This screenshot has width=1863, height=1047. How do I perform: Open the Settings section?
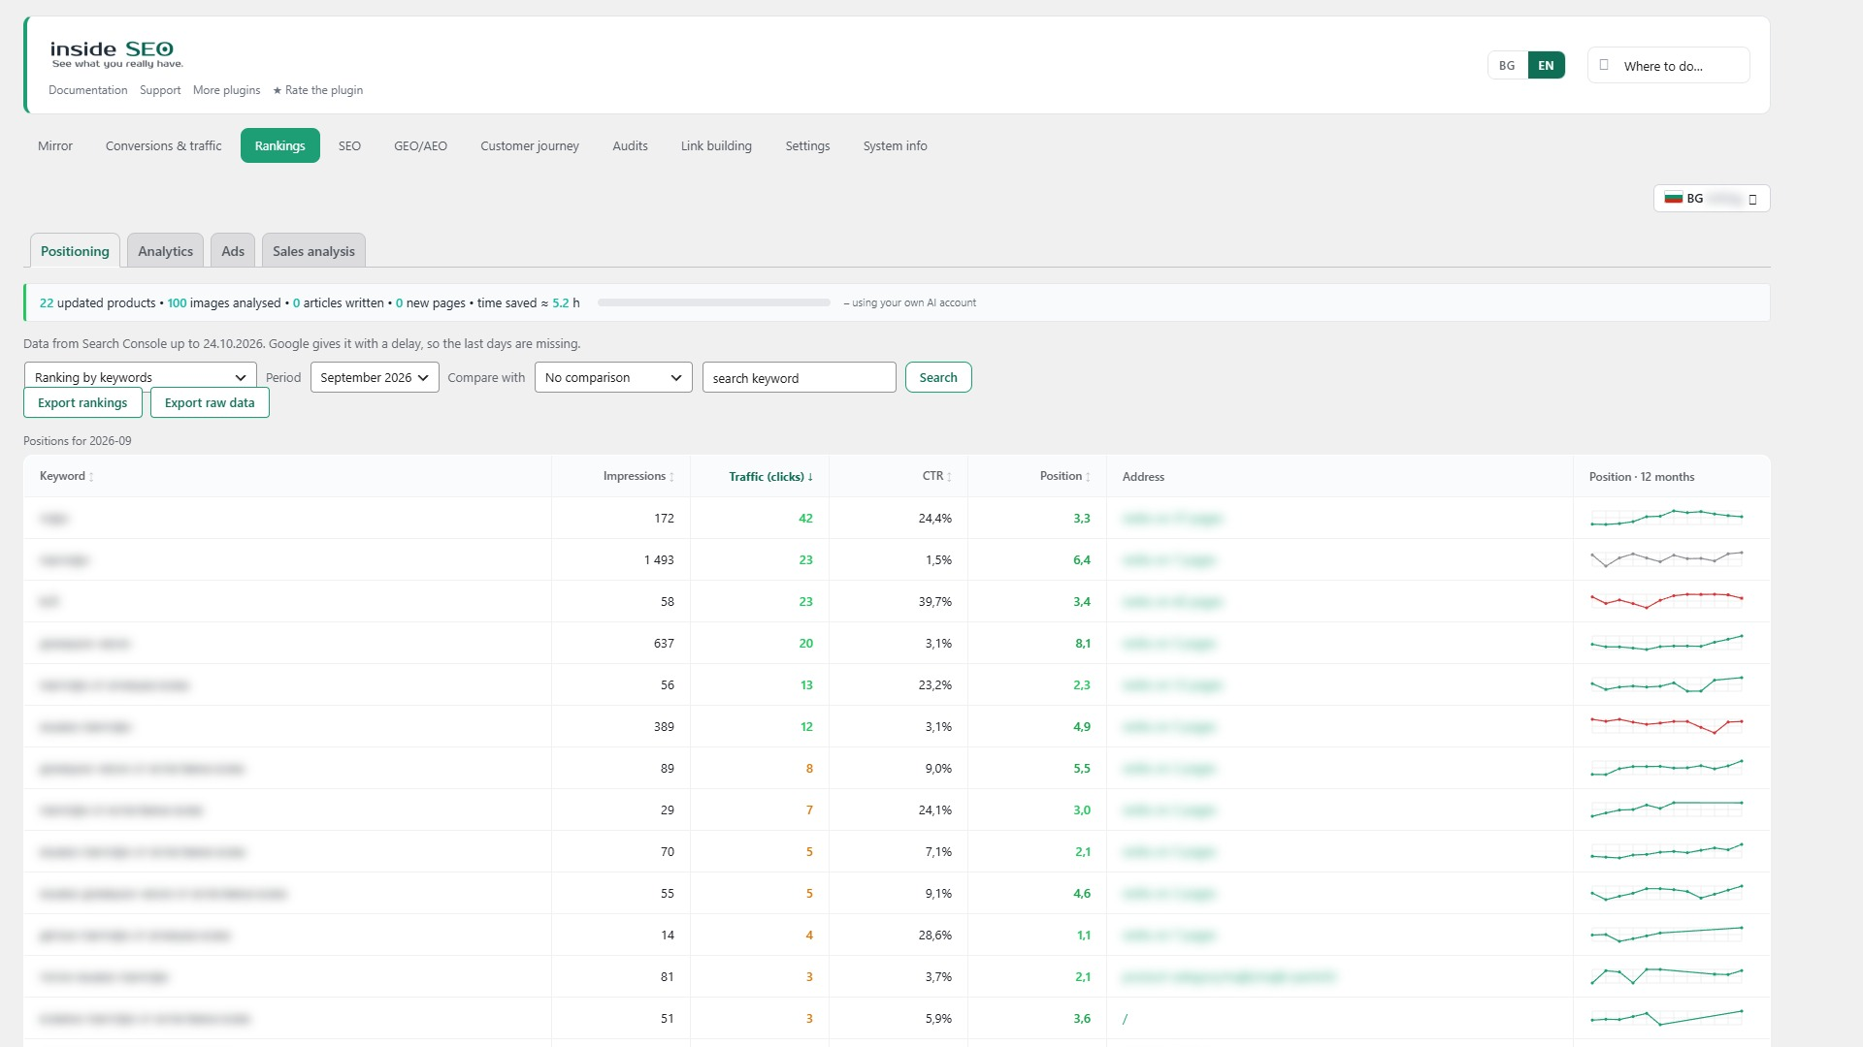click(807, 145)
